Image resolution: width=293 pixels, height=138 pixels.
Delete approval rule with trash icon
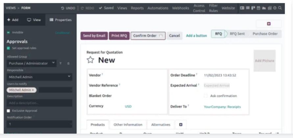coord(68,63)
